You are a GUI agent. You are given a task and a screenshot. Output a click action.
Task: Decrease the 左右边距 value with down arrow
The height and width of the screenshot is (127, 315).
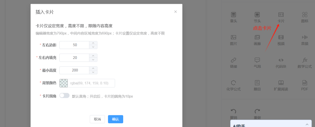tap(93, 47)
